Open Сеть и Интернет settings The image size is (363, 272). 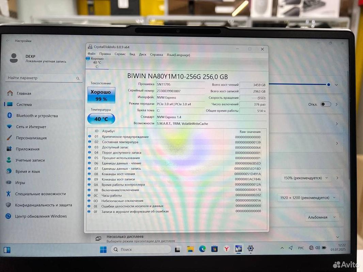pyautogui.click(x=44, y=126)
